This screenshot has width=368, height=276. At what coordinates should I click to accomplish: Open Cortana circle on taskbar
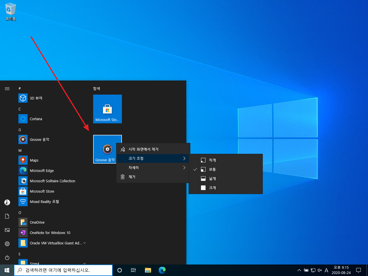coord(120,270)
